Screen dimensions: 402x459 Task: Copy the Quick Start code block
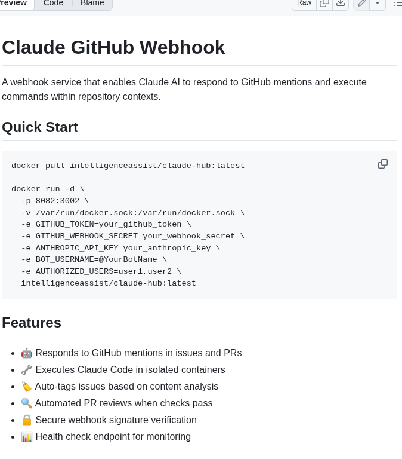coord(383,164)
